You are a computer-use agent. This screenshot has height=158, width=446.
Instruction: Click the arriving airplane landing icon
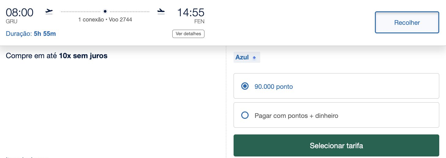pyautogui.click(x=161, y=11)
